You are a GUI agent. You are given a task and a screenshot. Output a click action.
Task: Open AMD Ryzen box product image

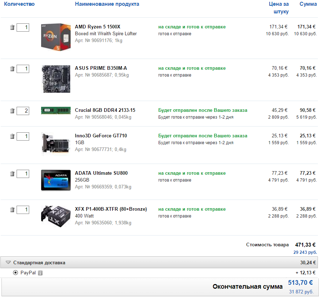(x=56, y=37)
